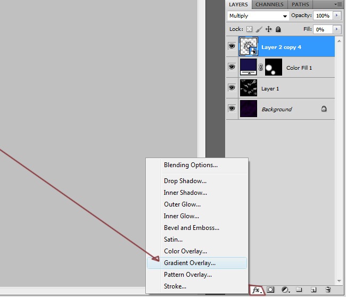Lock position move icon

268,29
